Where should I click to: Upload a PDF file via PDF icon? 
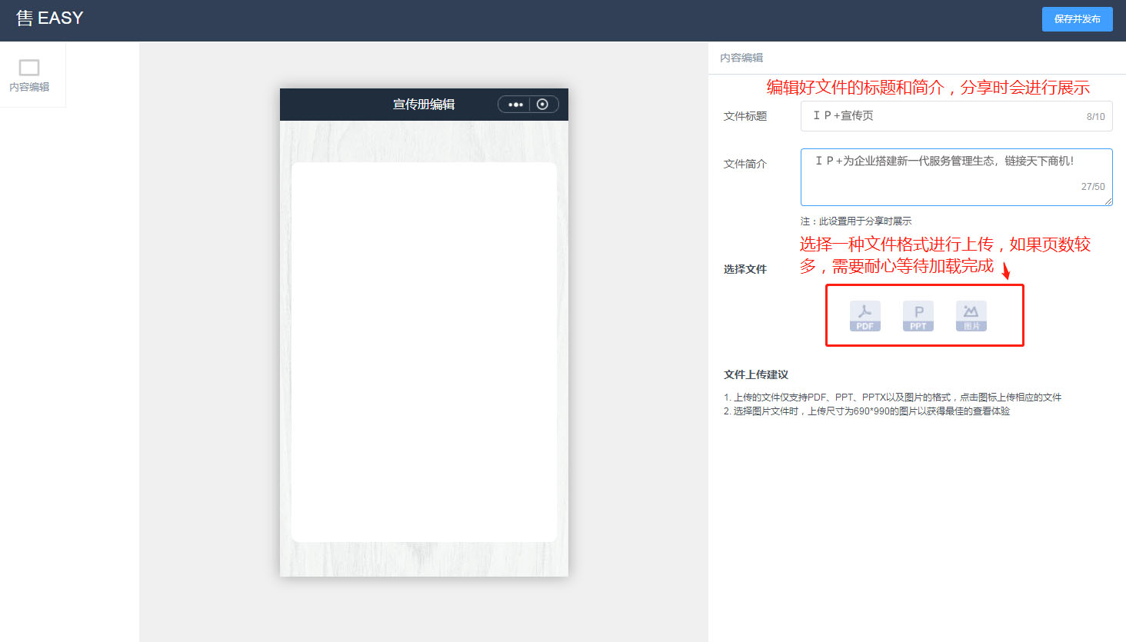point(864,315)
